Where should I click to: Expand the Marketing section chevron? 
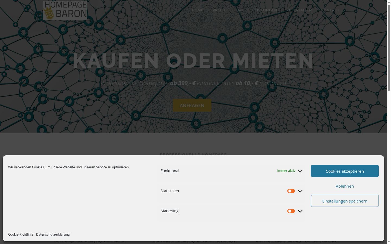click(300, 211)
